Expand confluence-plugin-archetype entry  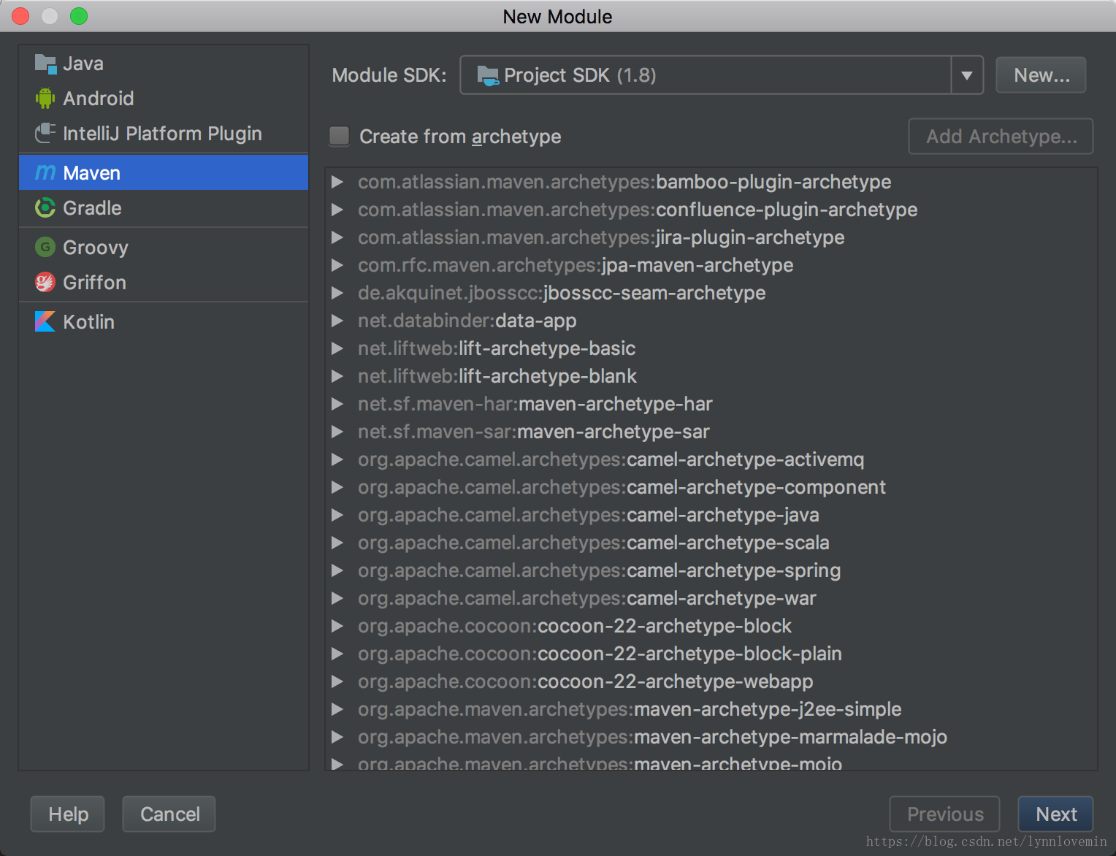click(337, 210)
